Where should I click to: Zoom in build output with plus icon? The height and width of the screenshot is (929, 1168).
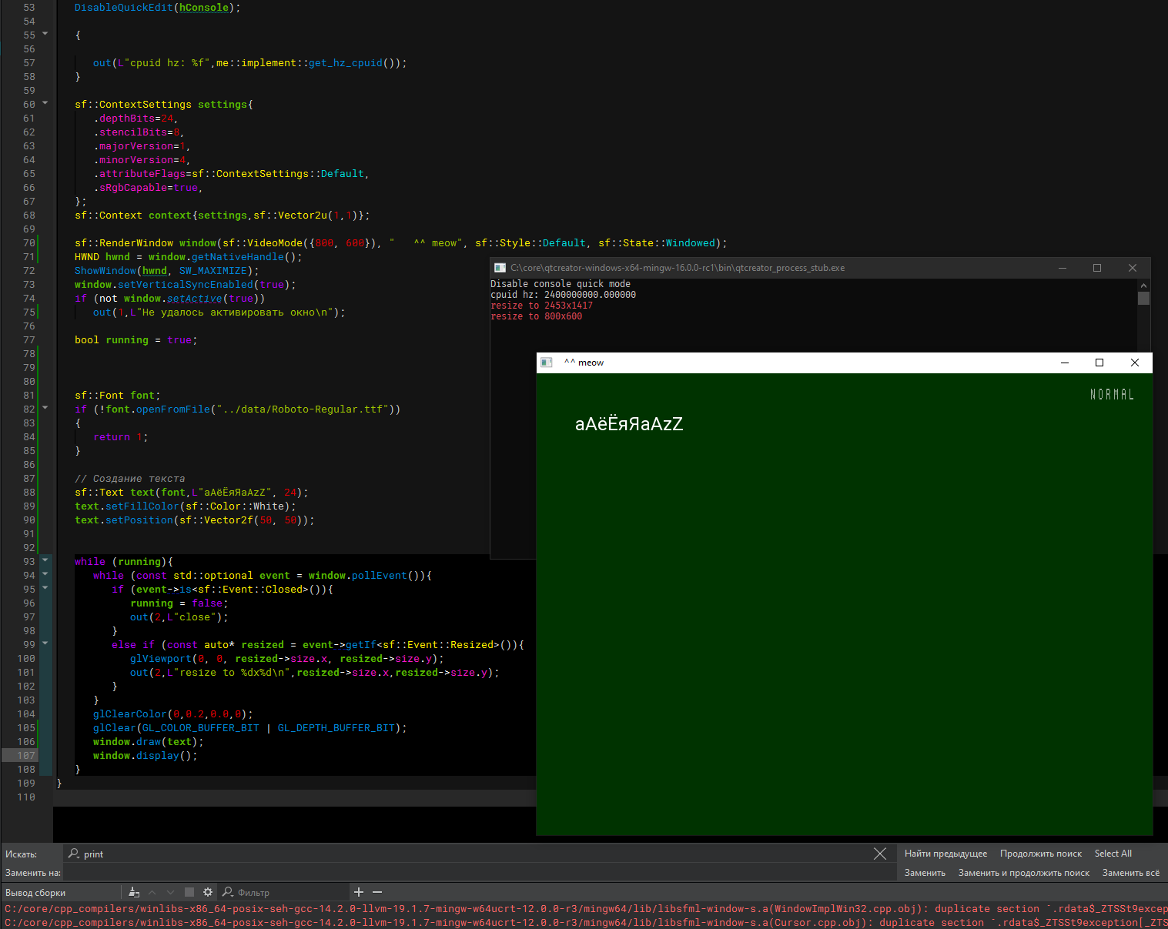(x=359, y=892)
